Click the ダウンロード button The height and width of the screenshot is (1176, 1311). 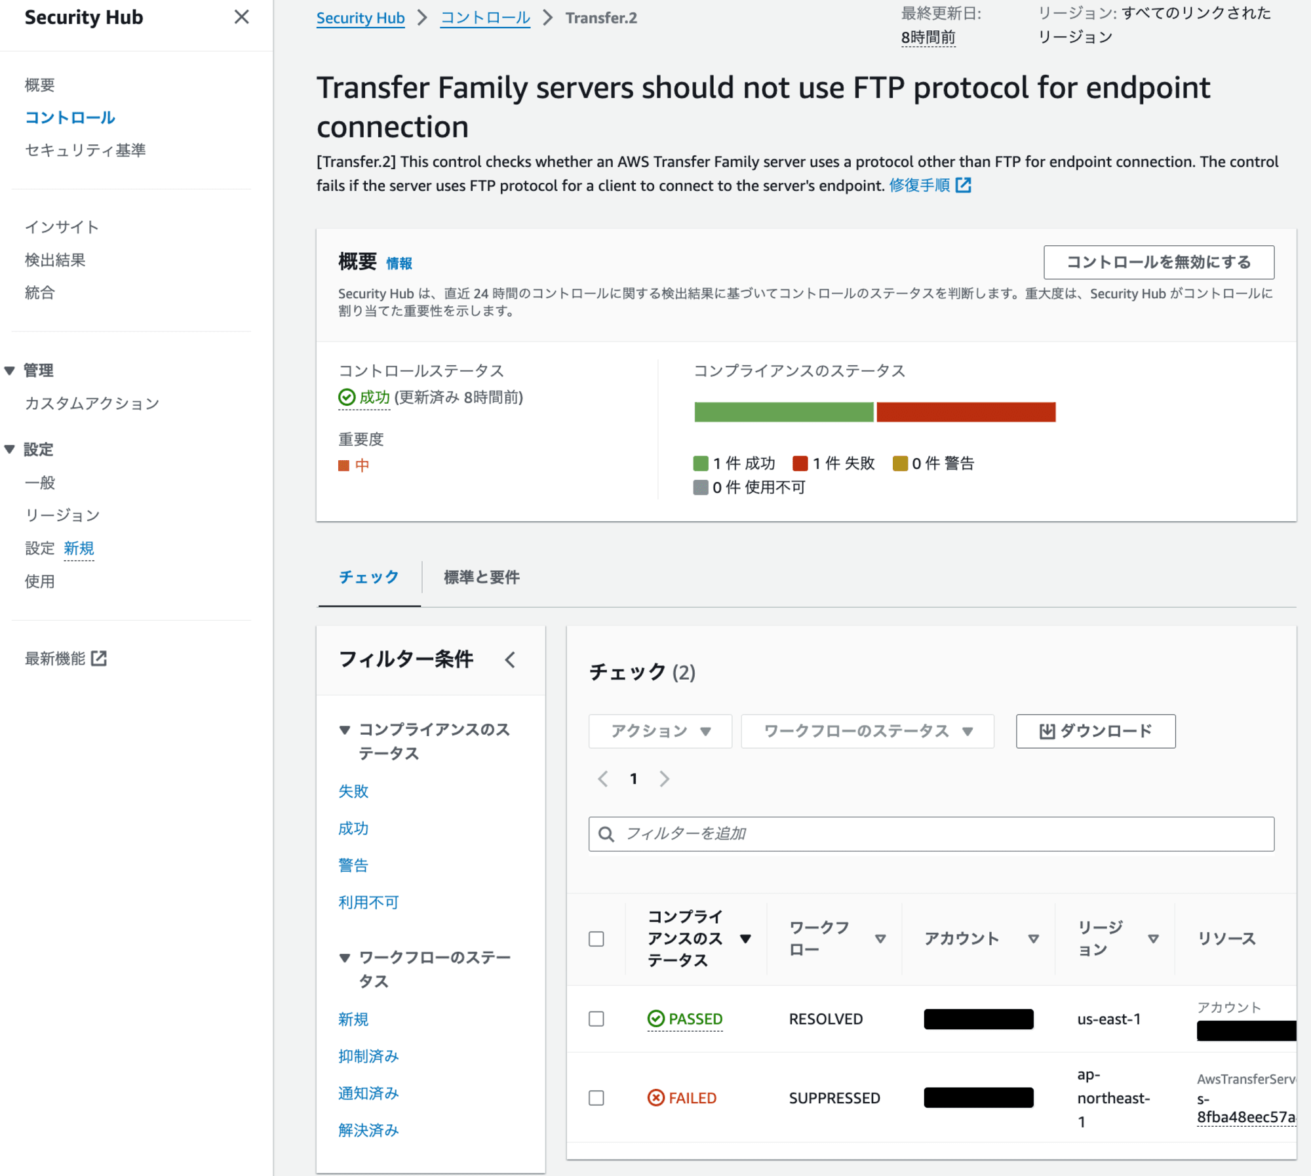point(1095,731)
